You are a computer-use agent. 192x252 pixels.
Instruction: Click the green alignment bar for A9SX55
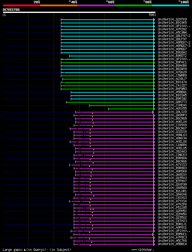[131, 109]
